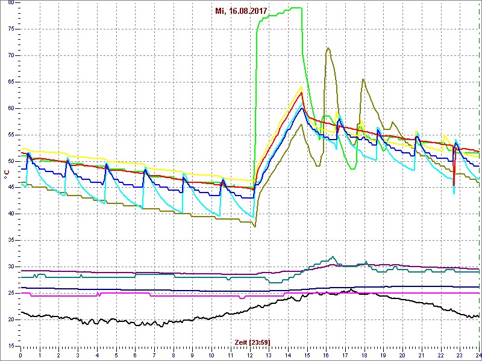Click hour 24 on the time axis
Viewport: 482px width, 361px height.
pos(478,355)
